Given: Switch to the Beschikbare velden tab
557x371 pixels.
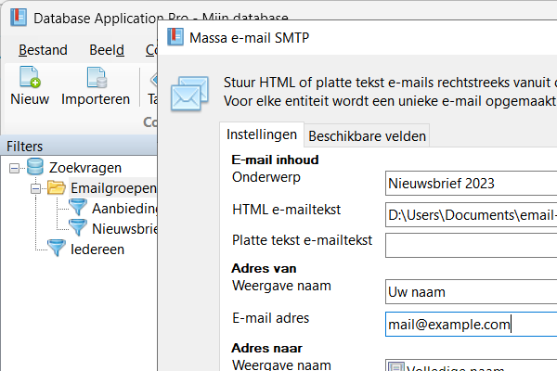Looking at the screenshot, I should (367, 135).
